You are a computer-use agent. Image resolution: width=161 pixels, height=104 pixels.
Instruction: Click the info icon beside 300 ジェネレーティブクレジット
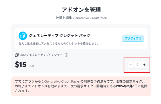click(66, 55)
